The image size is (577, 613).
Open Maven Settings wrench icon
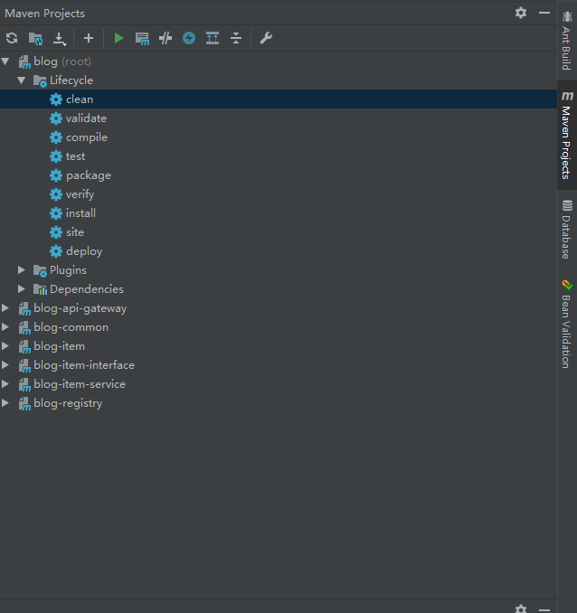click(x=266, y=38)
